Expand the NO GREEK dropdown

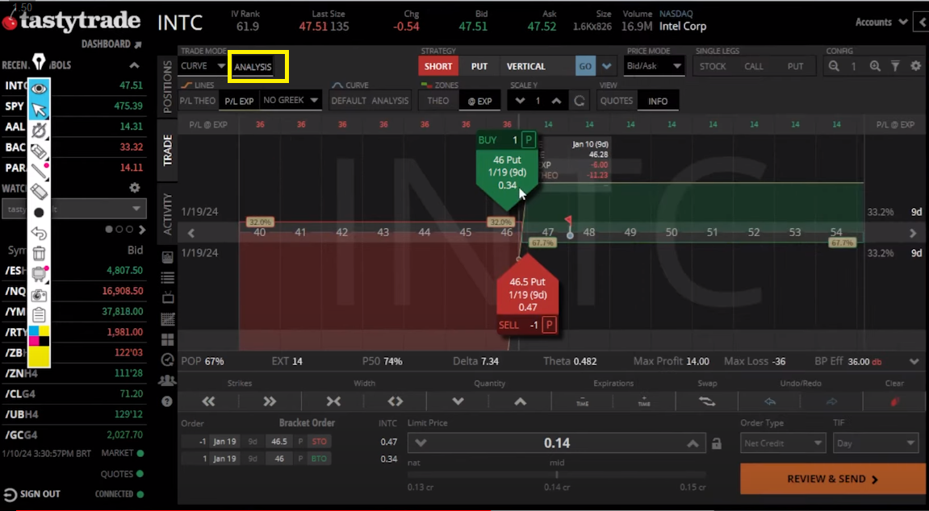point(291,100)
